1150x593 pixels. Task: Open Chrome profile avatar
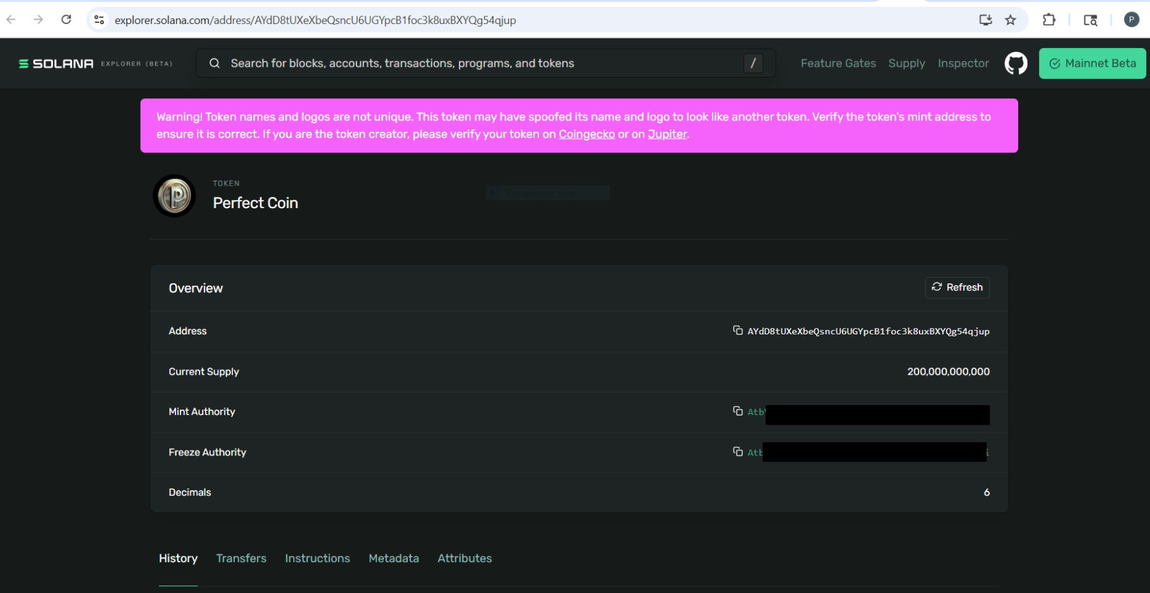pos(1131,20)
